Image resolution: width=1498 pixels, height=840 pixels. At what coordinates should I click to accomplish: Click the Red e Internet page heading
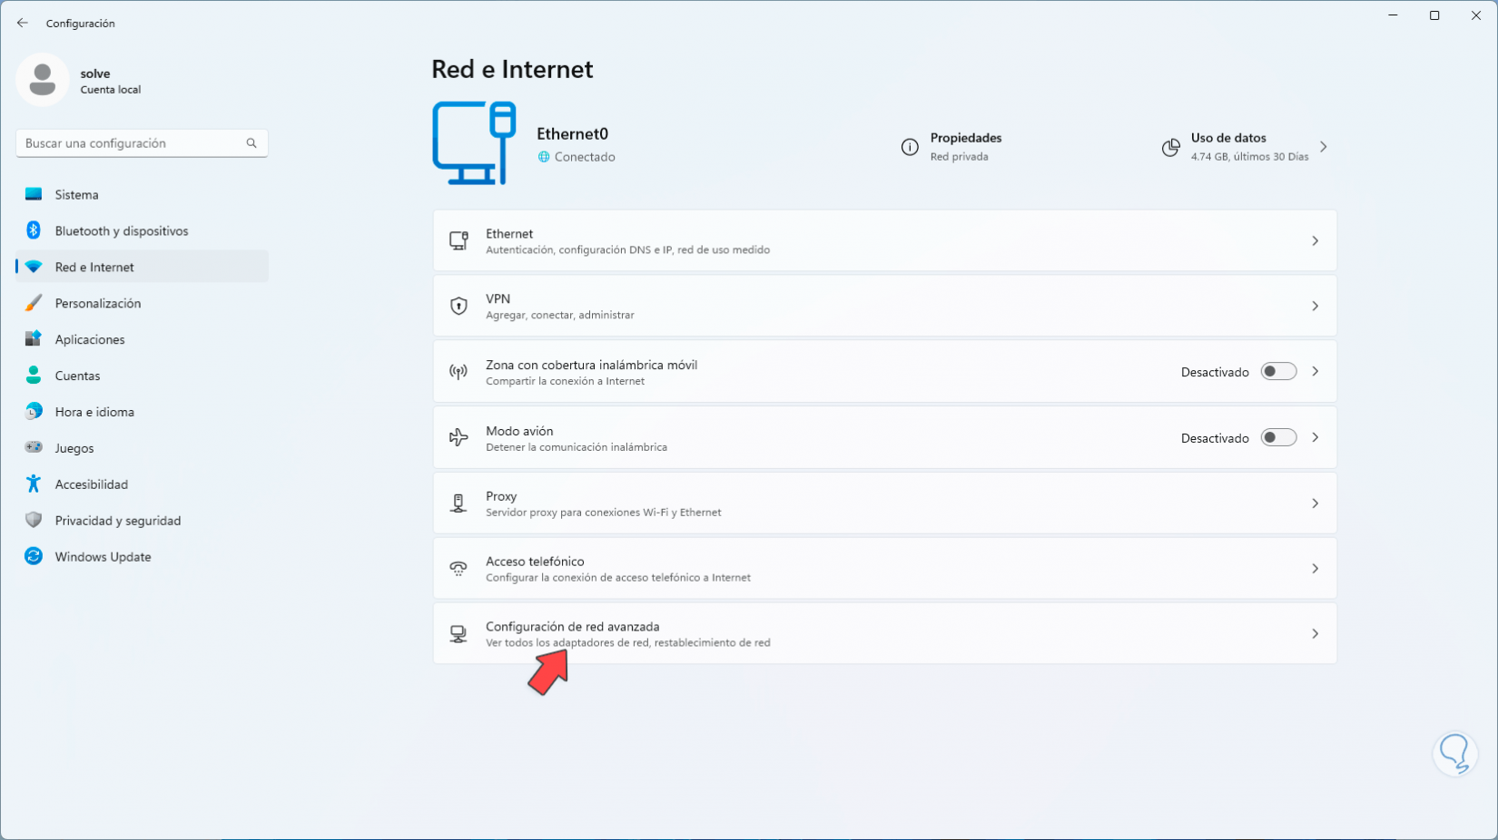(512, 69)
